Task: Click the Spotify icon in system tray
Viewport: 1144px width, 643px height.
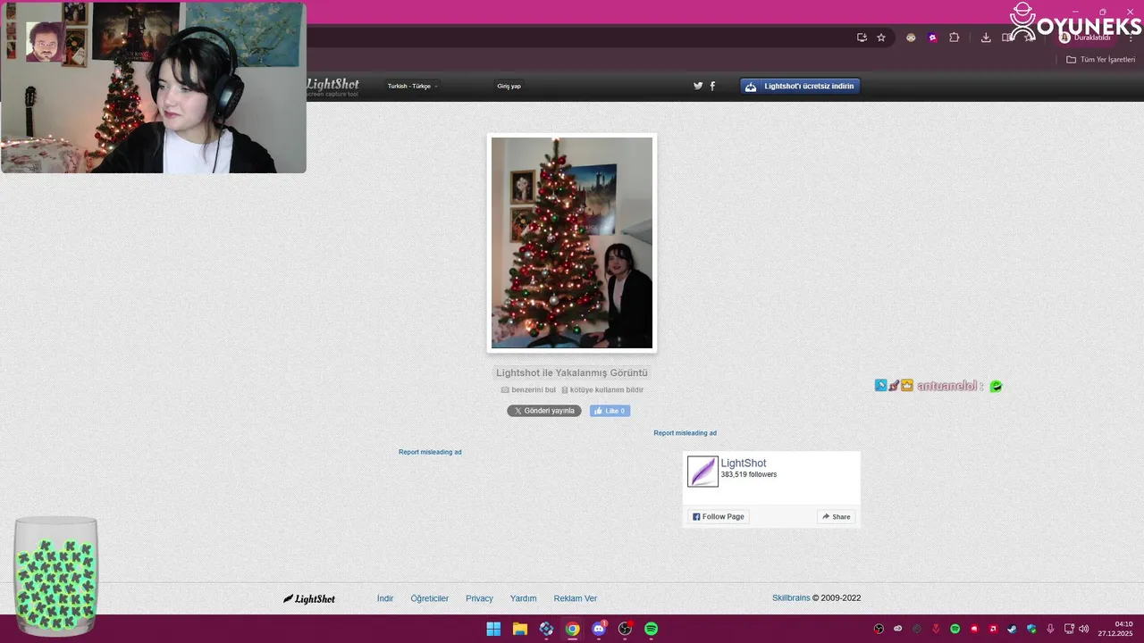Action: click(x=955, y=629)
